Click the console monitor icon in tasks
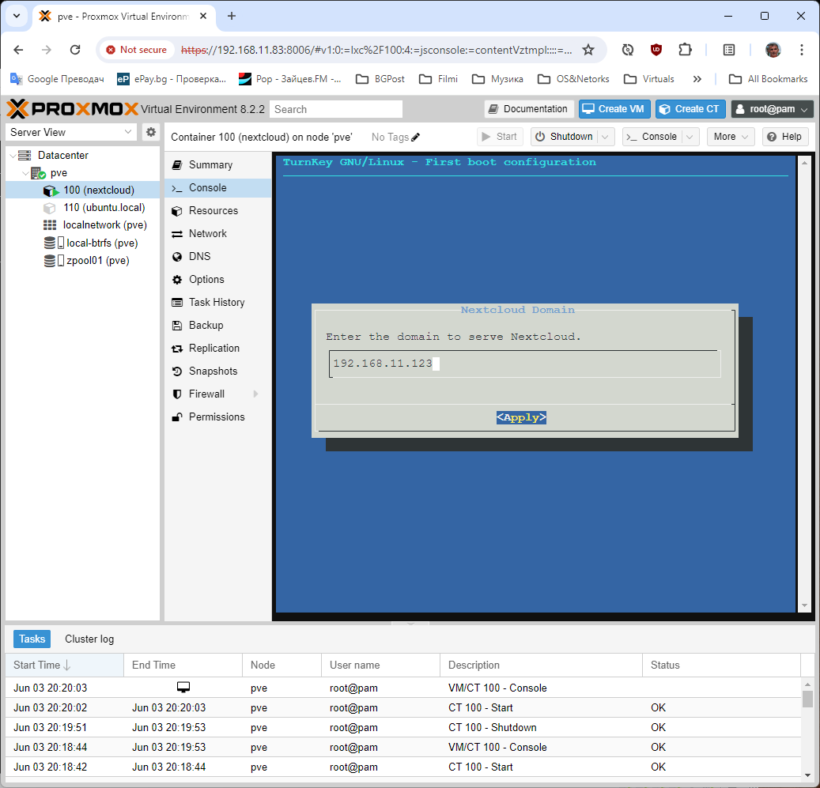This screenshot has height=788, width=820. point(183,687)
